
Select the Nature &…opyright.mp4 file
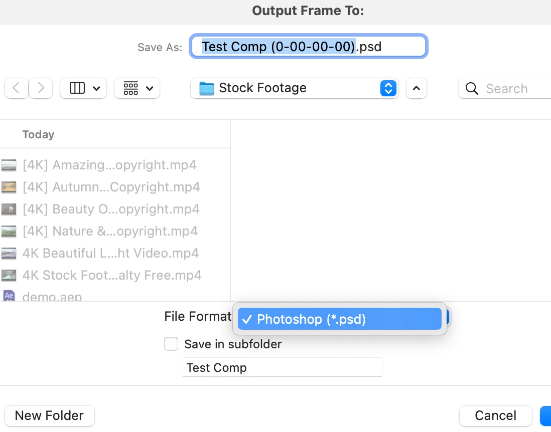point(110,231)
